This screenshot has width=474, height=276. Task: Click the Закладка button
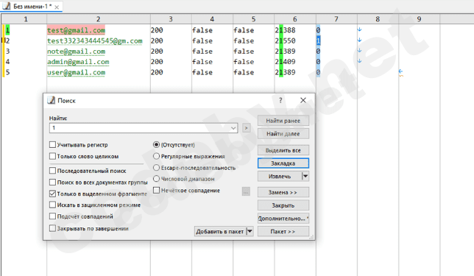coord(283,163)
